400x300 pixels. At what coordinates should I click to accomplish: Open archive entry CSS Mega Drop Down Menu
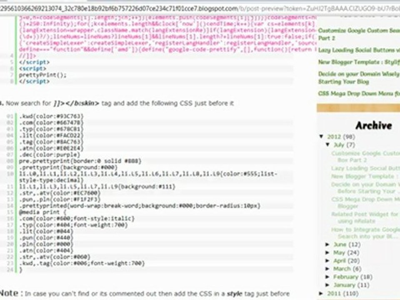365,202
